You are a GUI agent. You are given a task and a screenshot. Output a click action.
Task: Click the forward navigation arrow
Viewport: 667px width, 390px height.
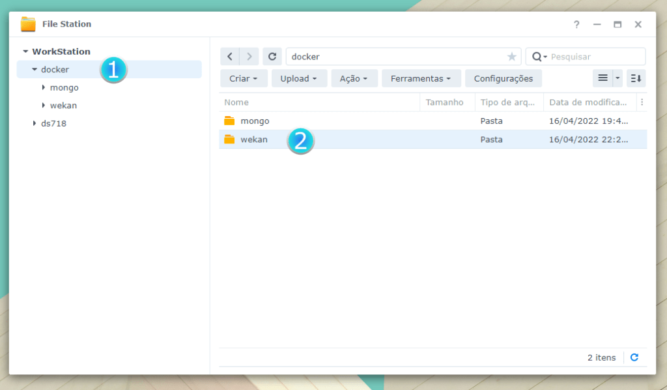(x=249, y=57)
